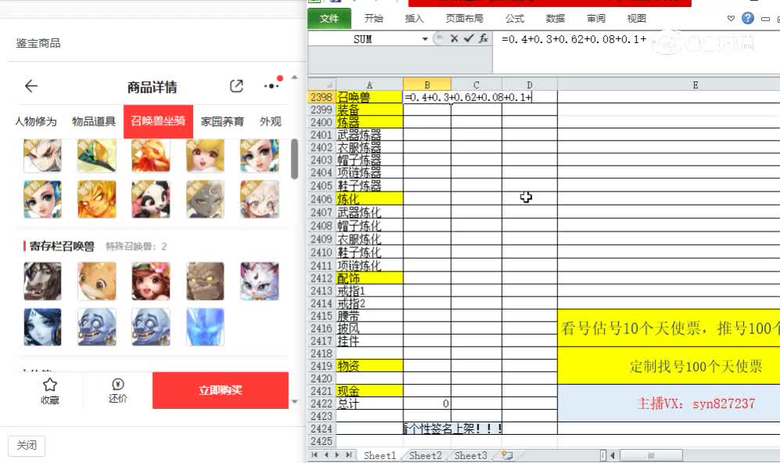Switch to the 公式 ribbon tab

click(514, 19)
